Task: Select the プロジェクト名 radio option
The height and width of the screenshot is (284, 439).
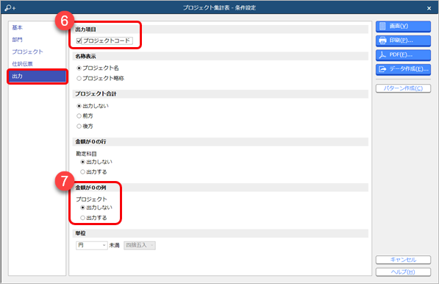Action: click(79, 68)
